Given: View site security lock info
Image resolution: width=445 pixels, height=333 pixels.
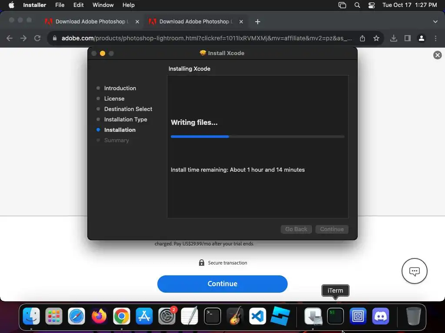Looking at the screenshot, I should (55, 38).
